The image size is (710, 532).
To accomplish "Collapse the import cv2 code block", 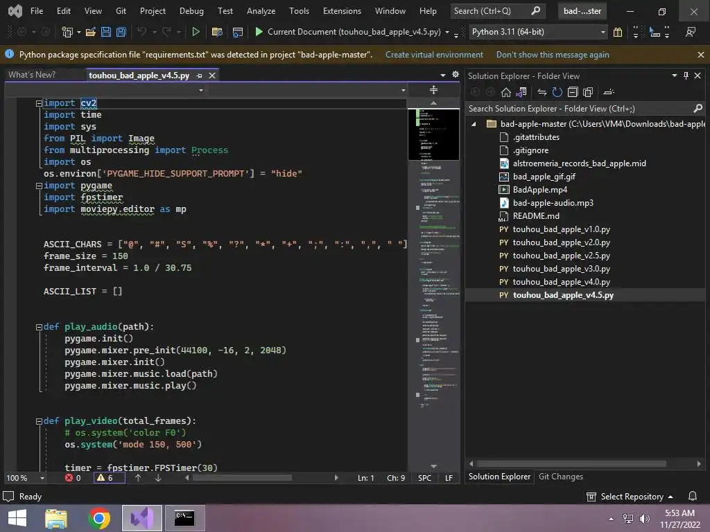I will 39,104.
